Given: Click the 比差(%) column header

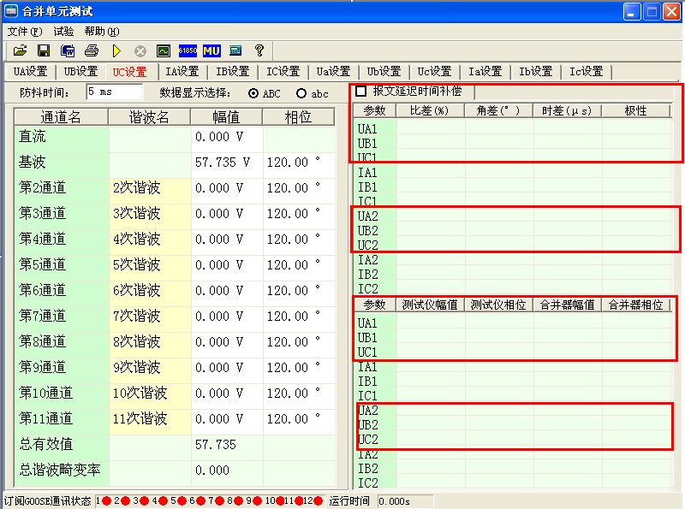Looking at the screenshot, I should pos(430,111).
